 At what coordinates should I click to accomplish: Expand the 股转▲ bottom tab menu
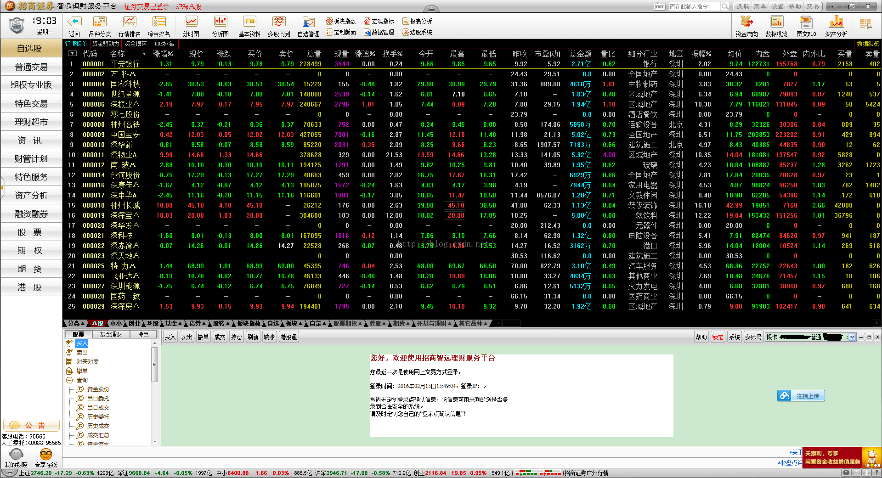click(221, 323)
